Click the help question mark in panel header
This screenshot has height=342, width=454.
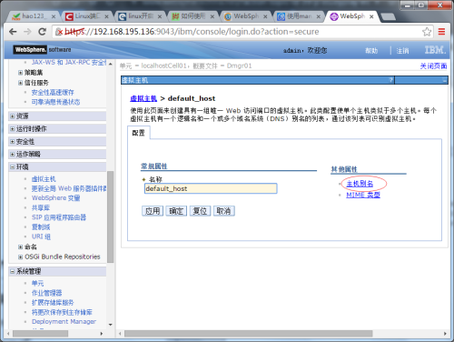[390, 80]
